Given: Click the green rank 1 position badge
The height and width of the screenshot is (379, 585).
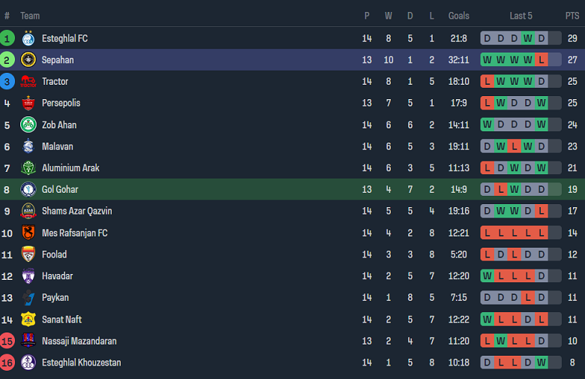Looking at the screenshot, I should tap(7, 38).
